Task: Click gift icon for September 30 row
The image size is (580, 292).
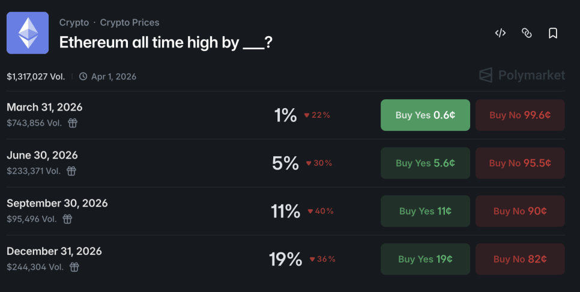Action: click(x=67, y=219)
